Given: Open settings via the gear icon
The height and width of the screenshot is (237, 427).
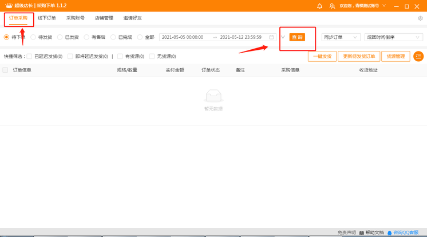Looking at the screenshot, I should pyautogui.click(x=421, y=18).
